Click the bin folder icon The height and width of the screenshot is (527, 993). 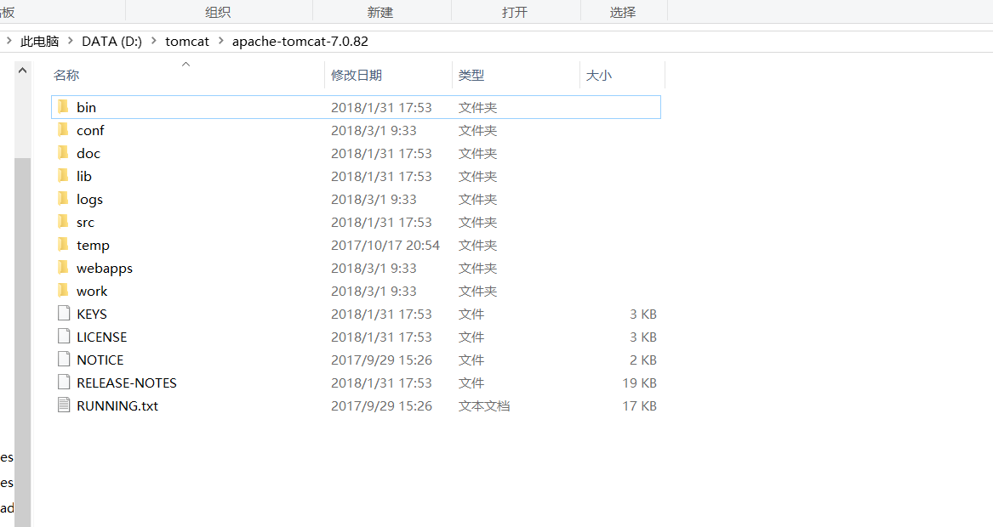[x=63, y=107]
